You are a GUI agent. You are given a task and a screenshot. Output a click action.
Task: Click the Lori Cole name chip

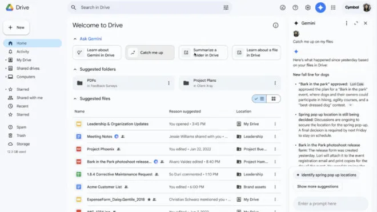coord(356,84)
